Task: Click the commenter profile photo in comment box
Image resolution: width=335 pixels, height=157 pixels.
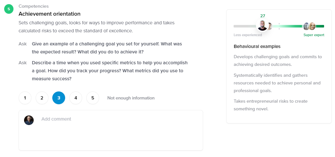Action: point(29,120)
